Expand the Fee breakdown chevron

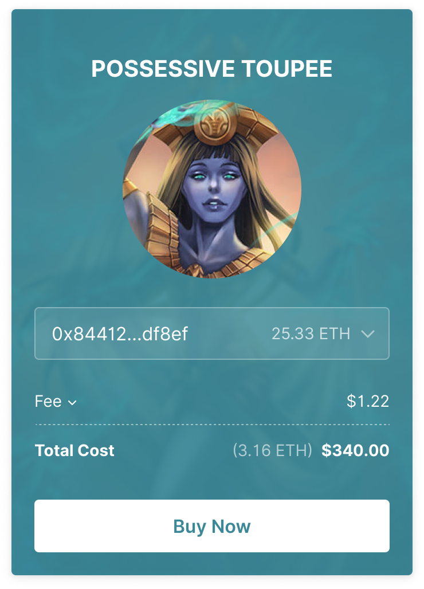72,403
